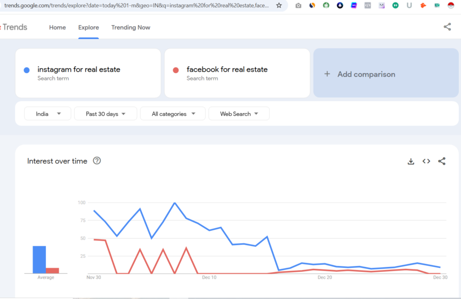This screenshot has width=461, height=299.
Task: Click the camera screenshot extension icon
Action: click(298, 6)
